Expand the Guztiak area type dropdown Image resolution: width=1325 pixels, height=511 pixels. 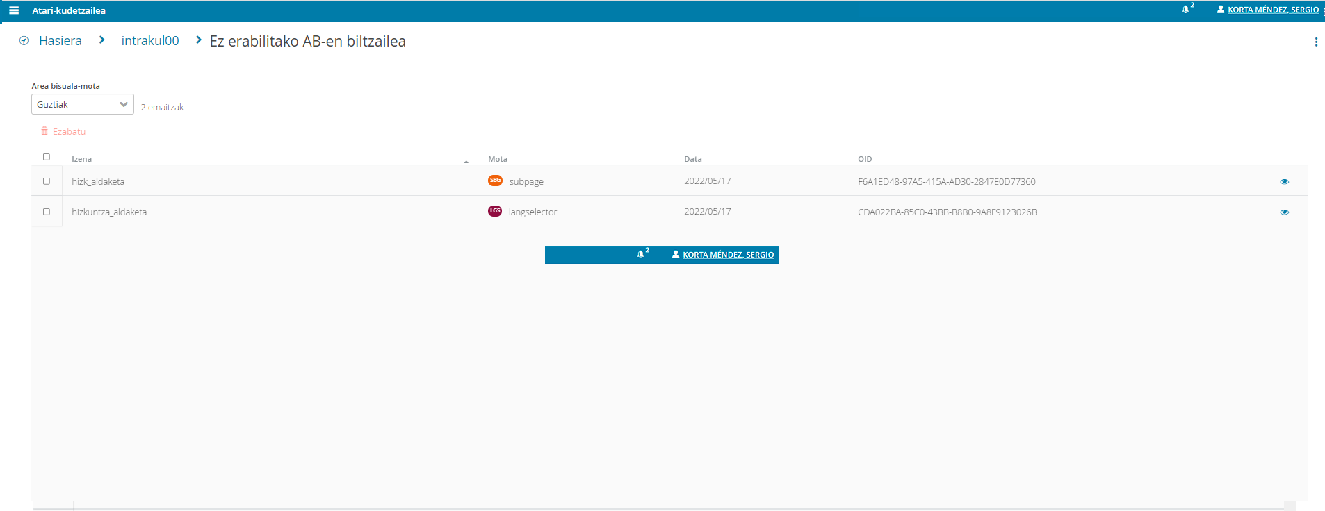tap(123, 104)
